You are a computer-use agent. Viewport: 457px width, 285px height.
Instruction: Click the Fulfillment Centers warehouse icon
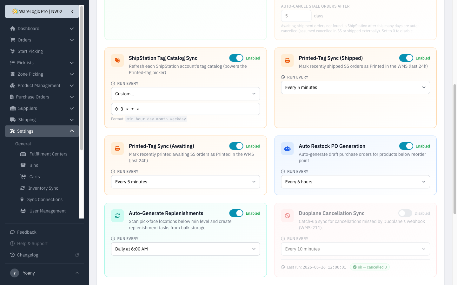point(23,154)
